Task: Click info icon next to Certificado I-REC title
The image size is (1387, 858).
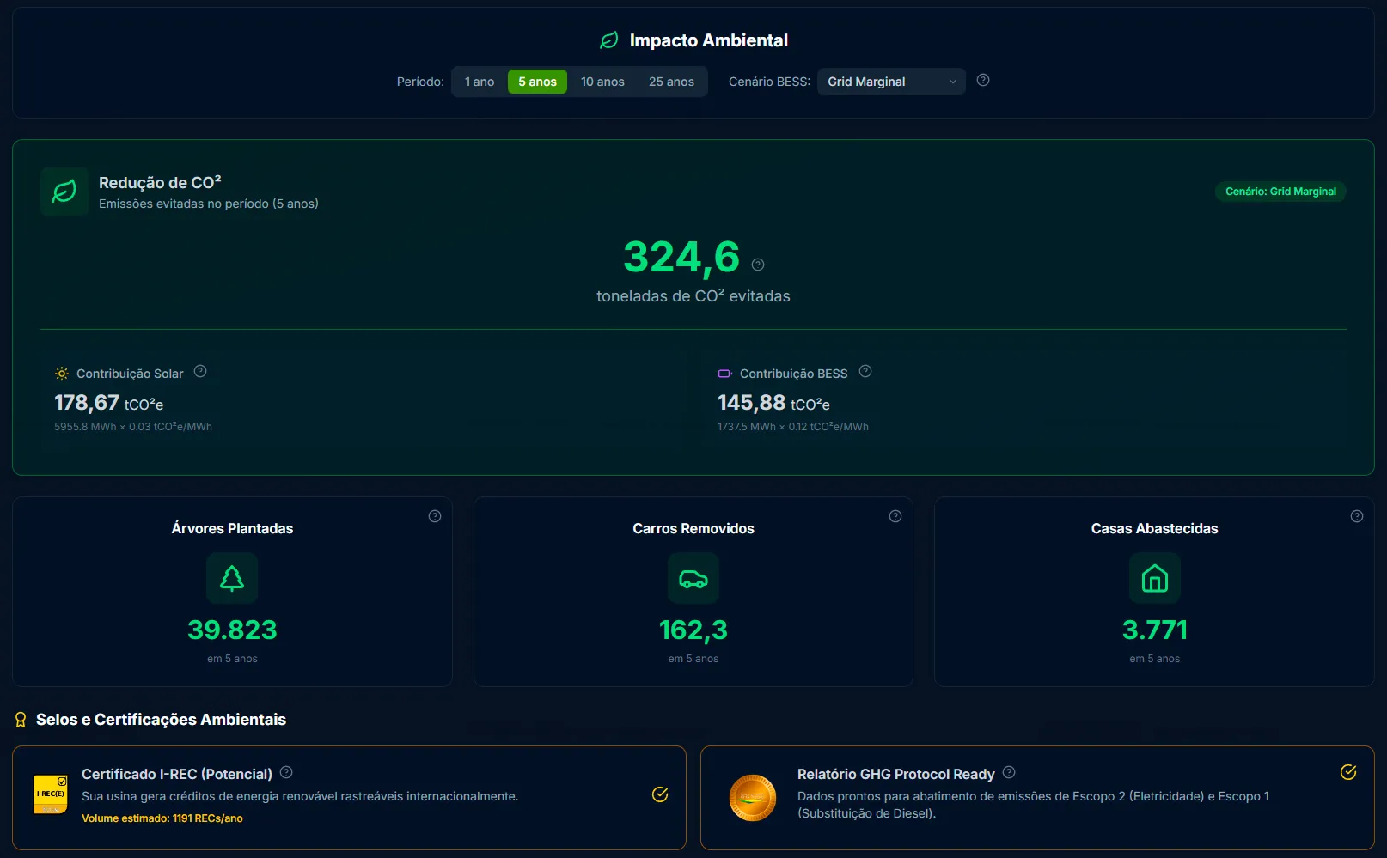Action: [x=286, y=772]
